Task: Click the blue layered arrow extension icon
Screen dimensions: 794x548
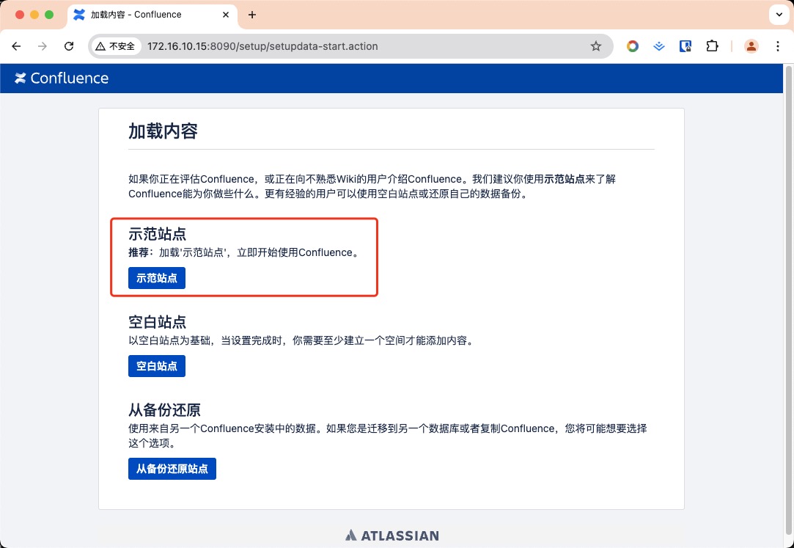Action: click(659, 46)
